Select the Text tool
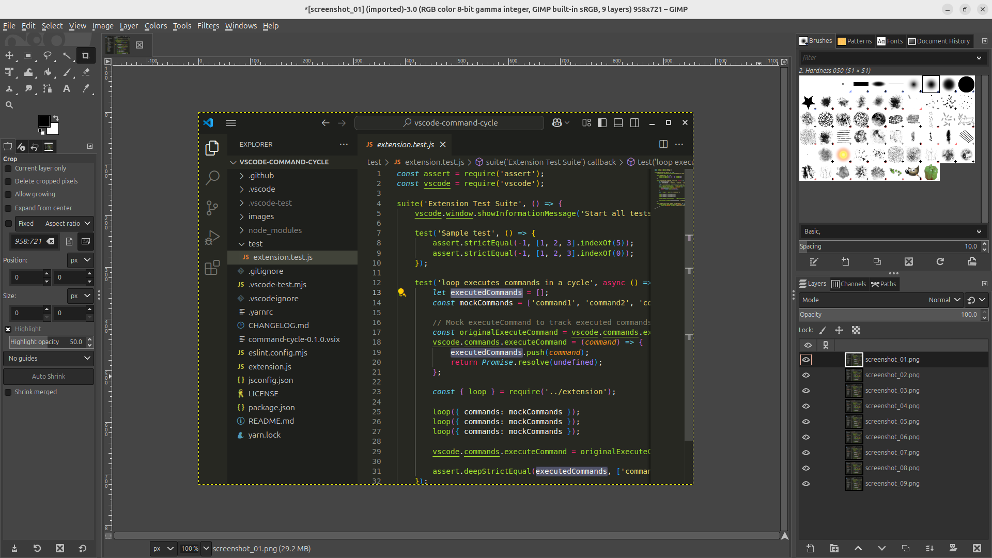Image resolution: width=992 pixels, height=558 pixels. pyautogui.click(x=67, y=89)
